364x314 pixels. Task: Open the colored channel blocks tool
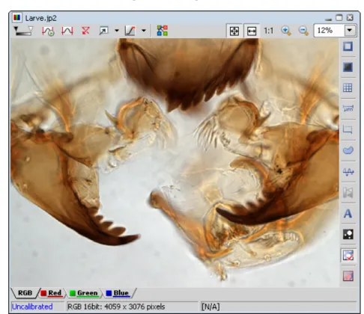pos(162,31)
